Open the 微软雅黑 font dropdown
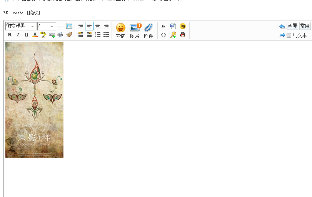 tap(21, 26)
